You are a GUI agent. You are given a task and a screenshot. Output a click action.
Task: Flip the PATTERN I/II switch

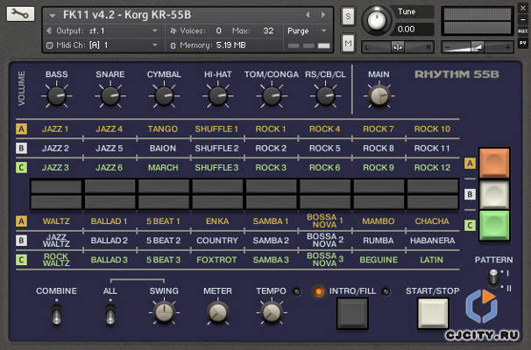coord(493,277)
